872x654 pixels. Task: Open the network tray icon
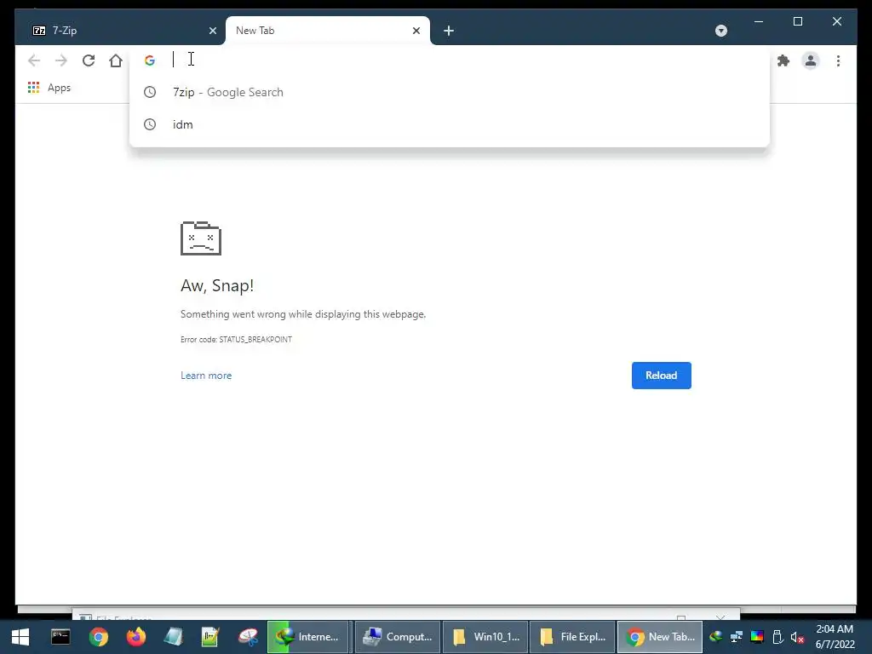[x=737, y=637]
